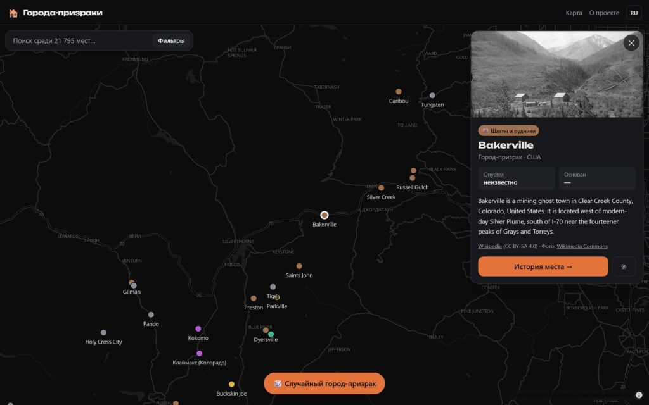Click the Bakerville historic photo
649x405 pixels.
(556, 75)
